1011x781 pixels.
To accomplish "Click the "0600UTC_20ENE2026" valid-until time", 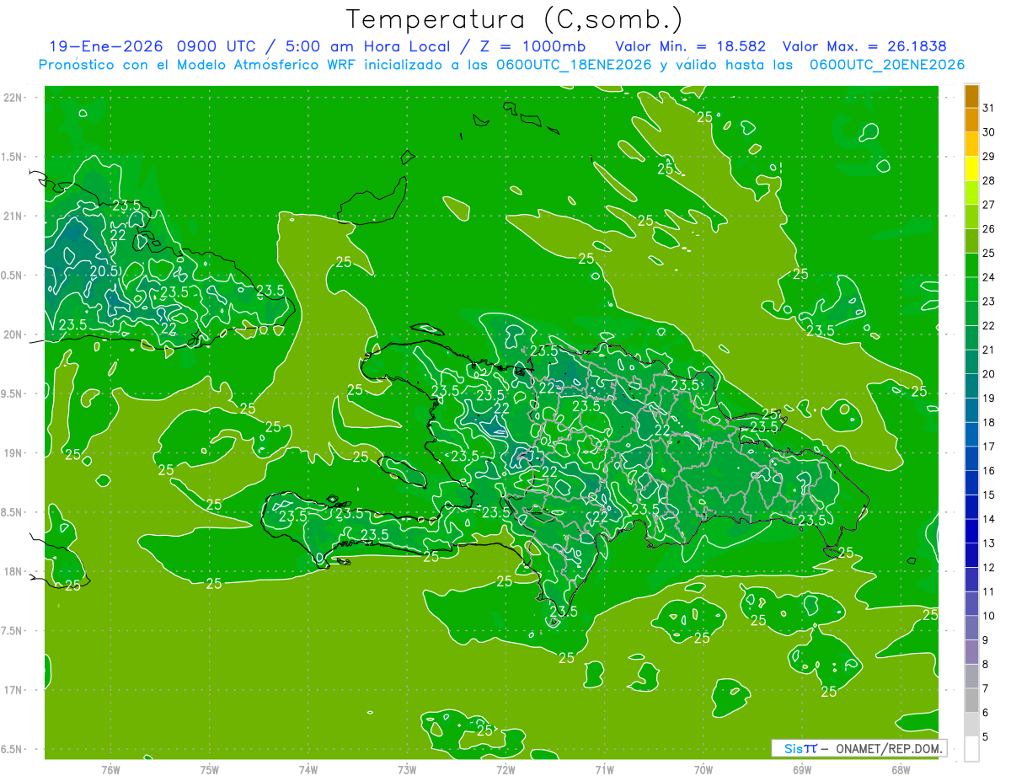I will click(x=886, y=65).
